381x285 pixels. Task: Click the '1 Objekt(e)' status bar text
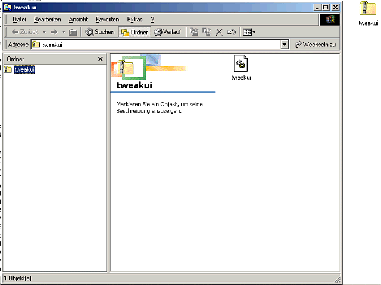pyautogui.click(x=18, y=278)
